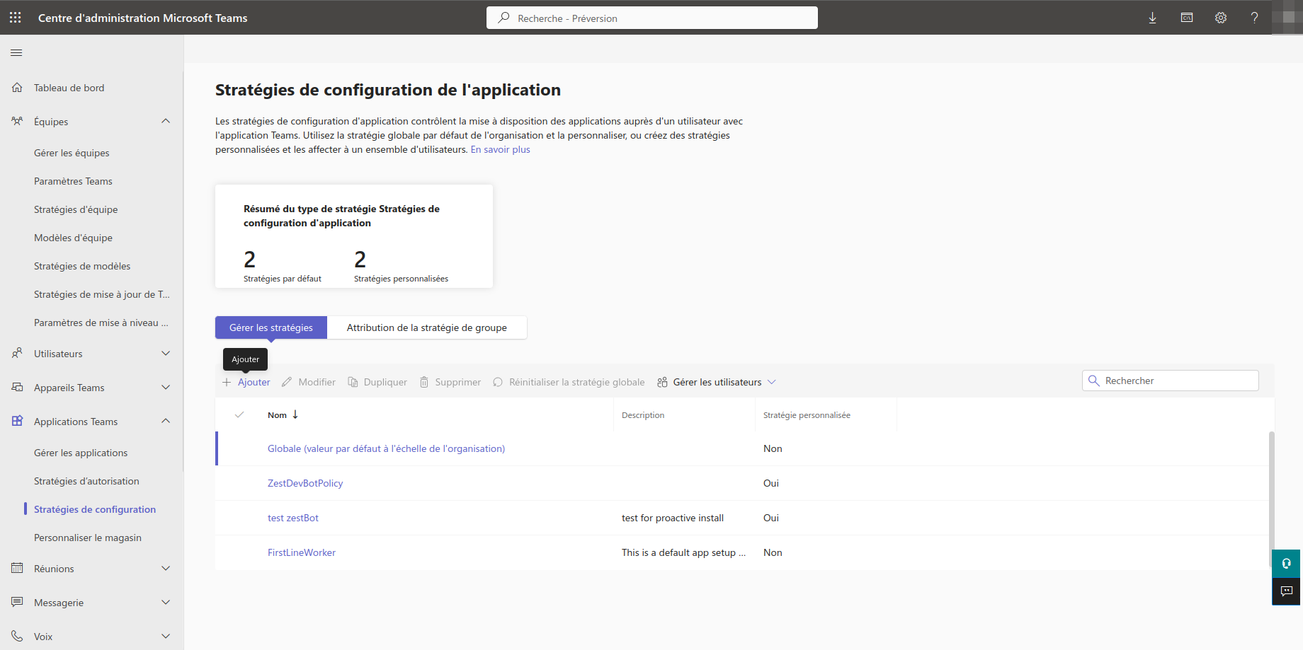This screenshot has height=650, width=1303.
Task: Click the download icon in header
Action: 1152,18
